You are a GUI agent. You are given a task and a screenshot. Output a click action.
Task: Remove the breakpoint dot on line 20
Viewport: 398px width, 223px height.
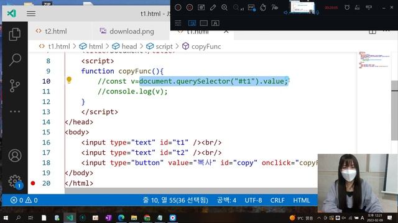pyautogui.click(x=33, y=183)
